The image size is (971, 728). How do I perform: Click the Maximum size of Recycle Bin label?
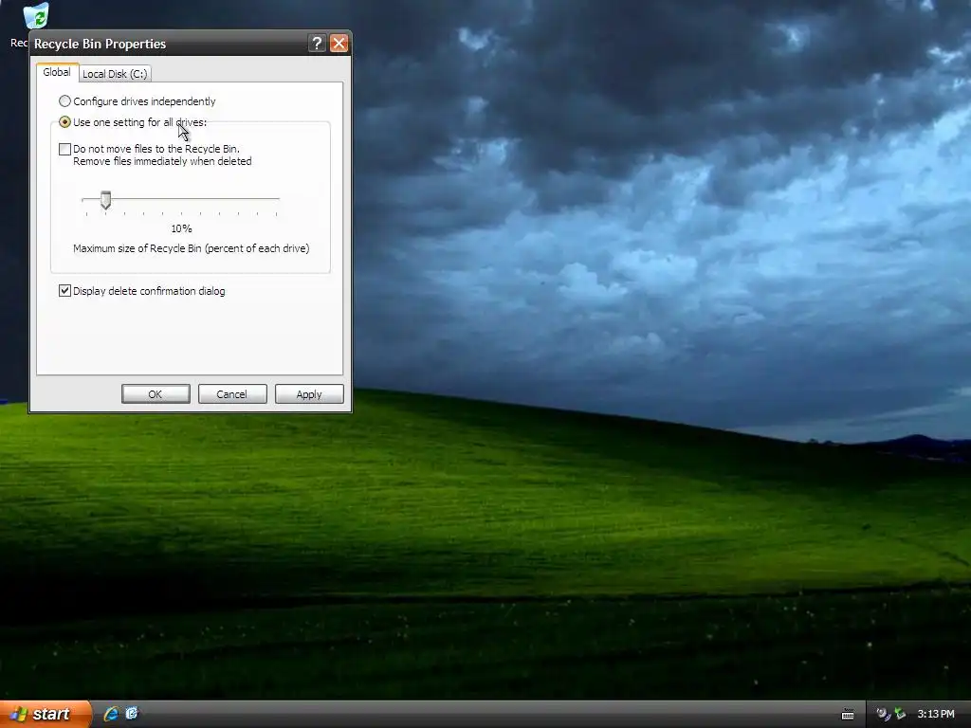coord(192,248)
